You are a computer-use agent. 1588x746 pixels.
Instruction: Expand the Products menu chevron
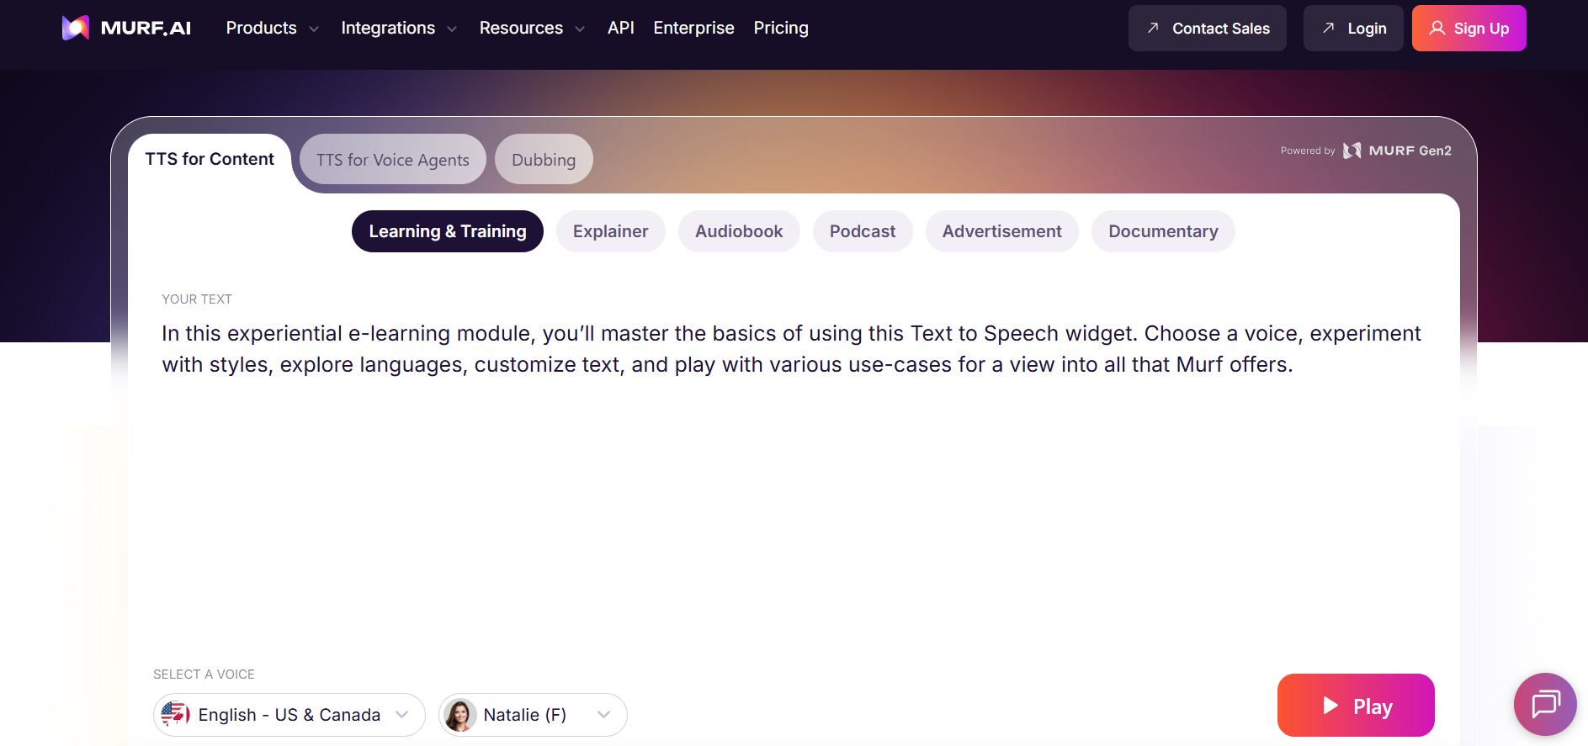click(x=314, y=29)
